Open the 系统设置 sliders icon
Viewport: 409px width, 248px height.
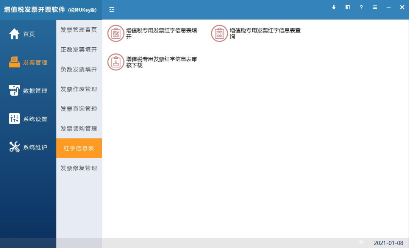[x=14, y=119]
